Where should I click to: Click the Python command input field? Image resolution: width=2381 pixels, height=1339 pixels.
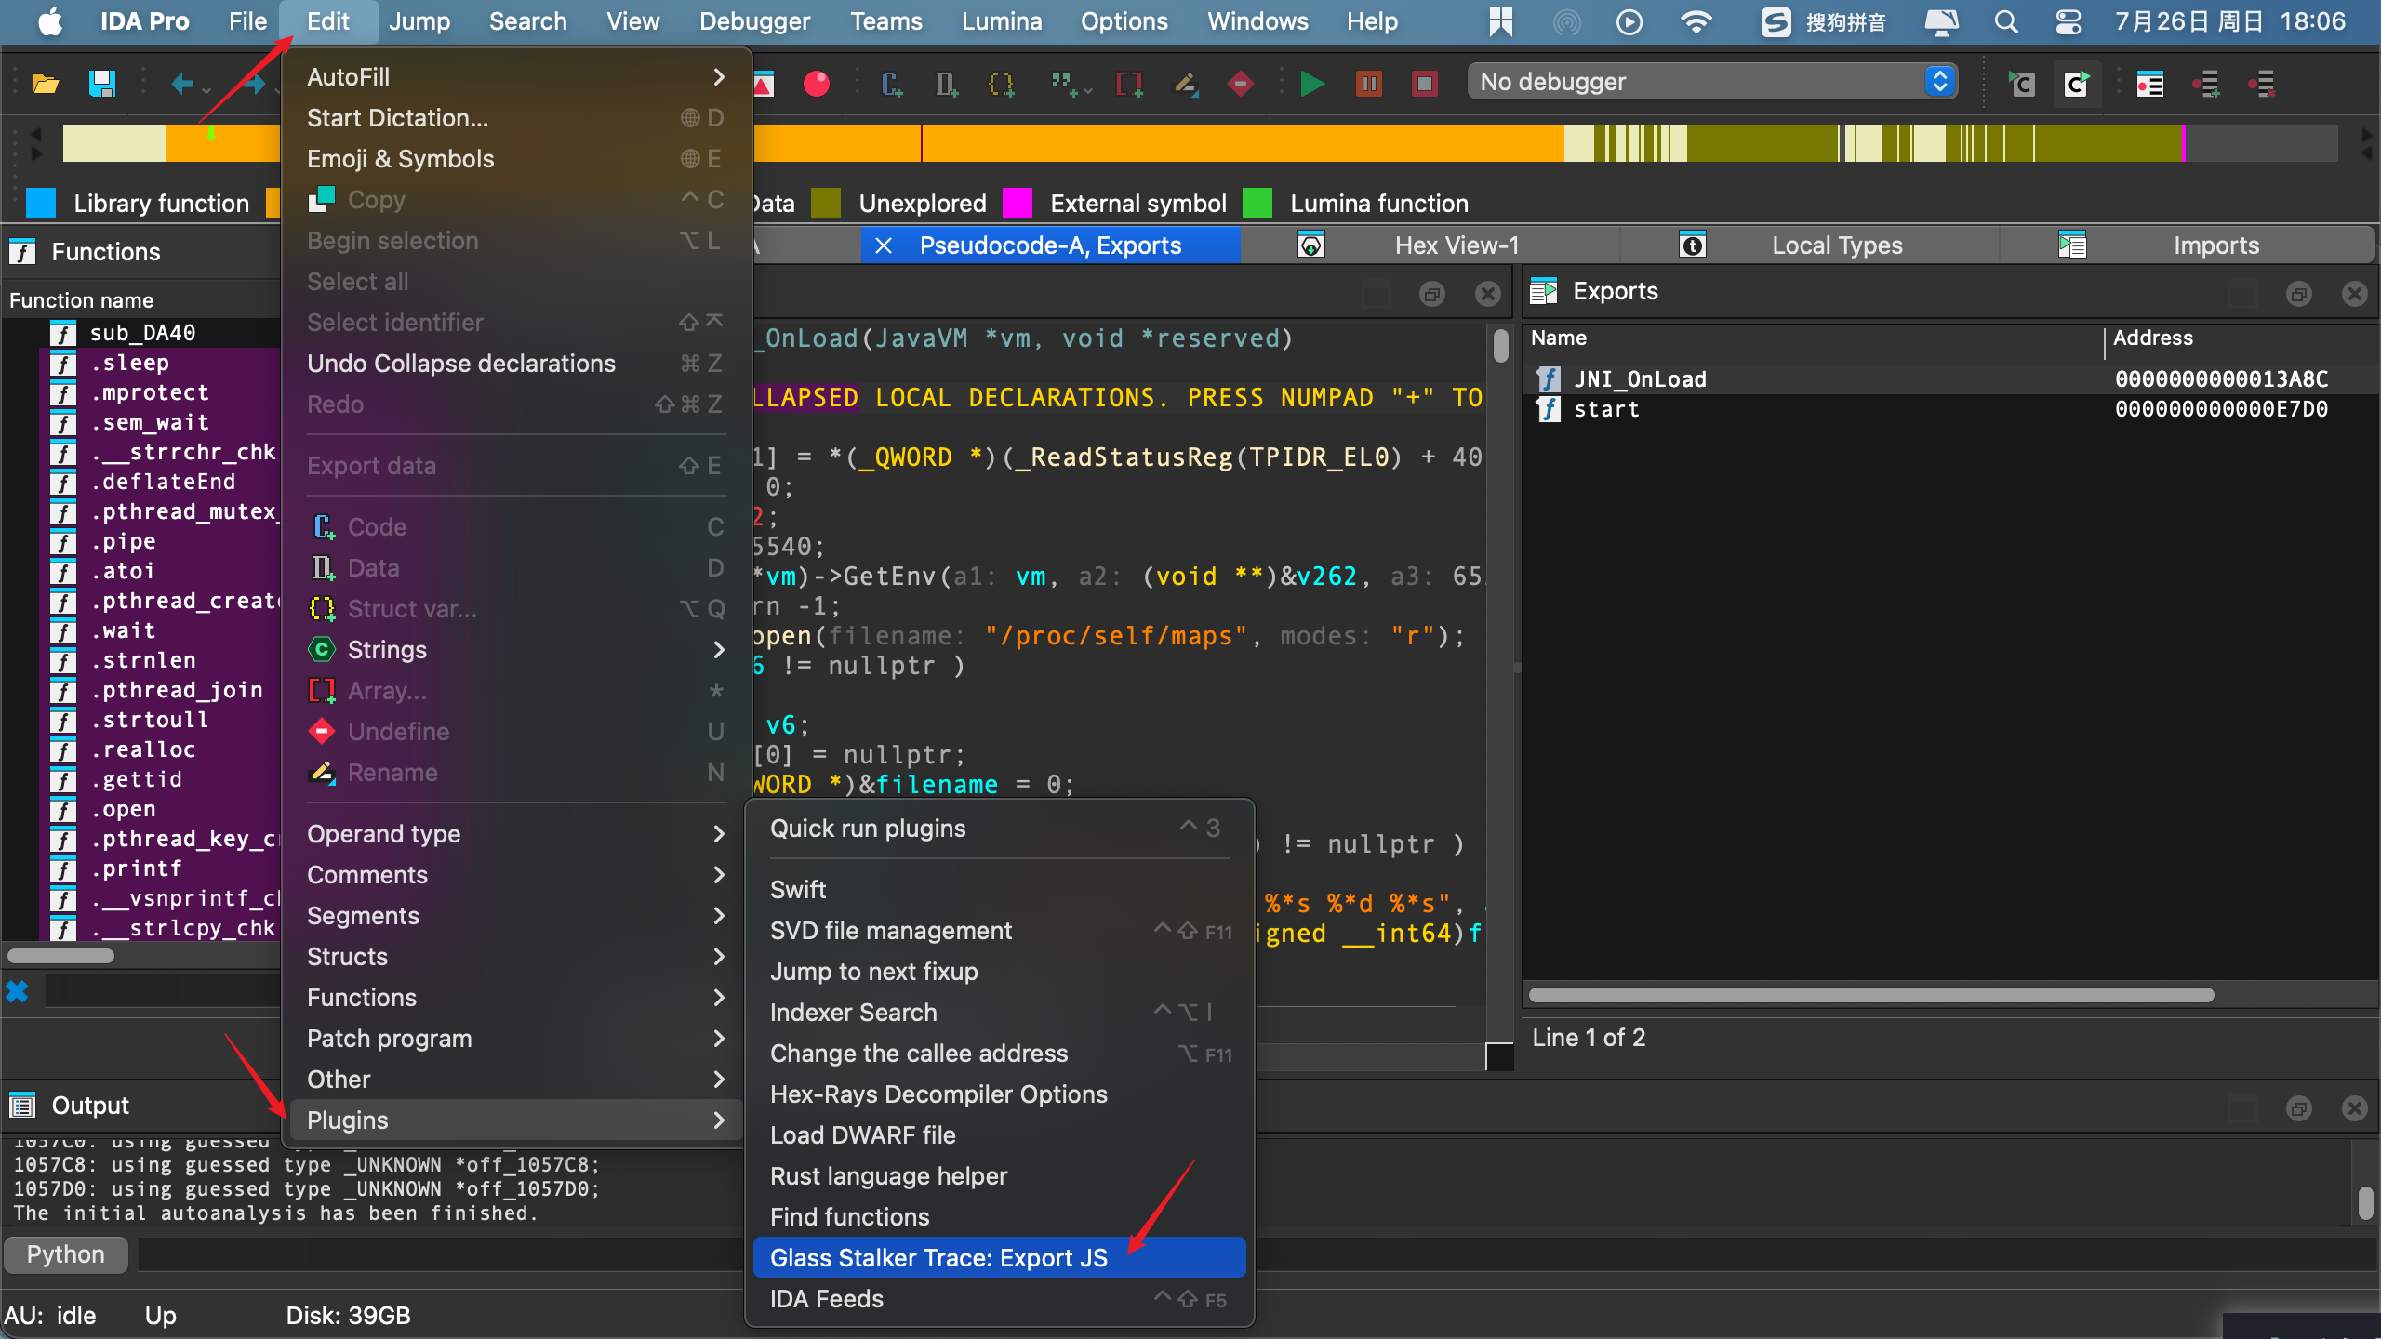[x=1256, y=1254]
